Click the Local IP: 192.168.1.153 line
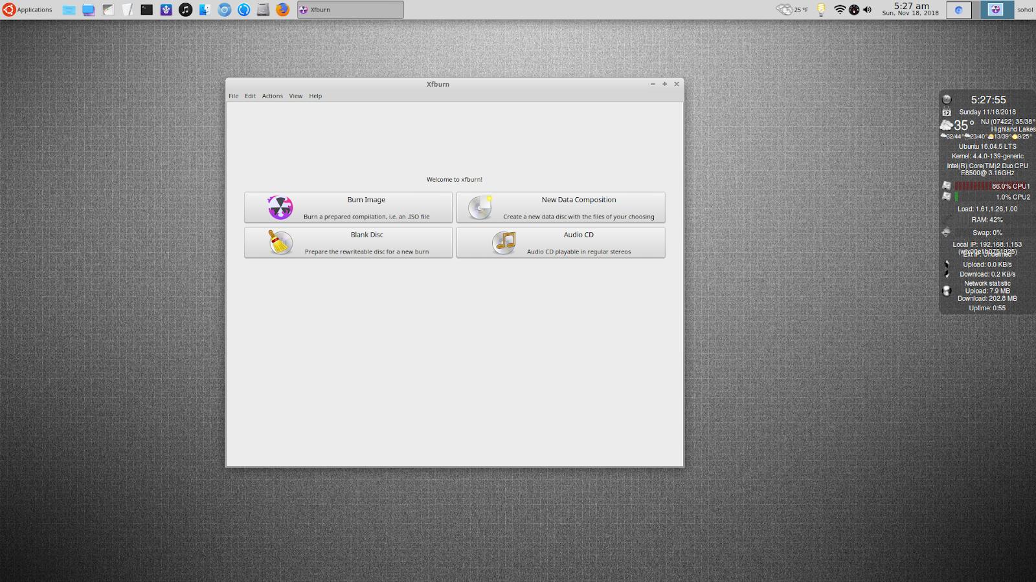Image resolution: width=1036 pixels, height=582 pixels. (x=987, y=244)
